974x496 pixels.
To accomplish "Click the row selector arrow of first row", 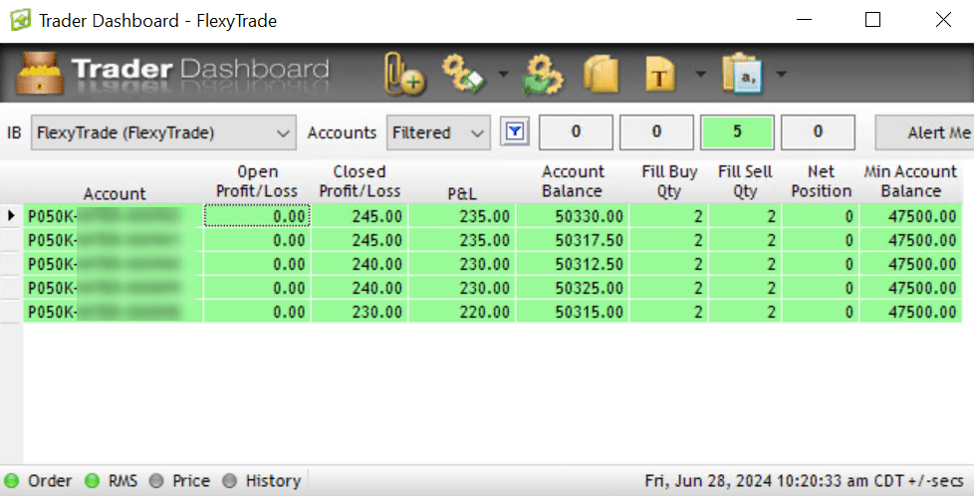I will coord(11,216).
